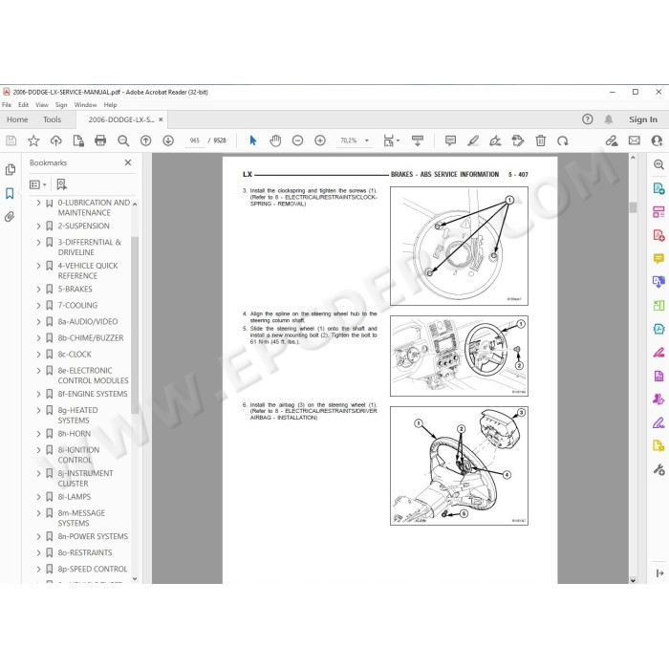Image resolution: width=669 pixels, height=669 pixels.
Task: Open the Help question mark icon
Action: (588, 119)
